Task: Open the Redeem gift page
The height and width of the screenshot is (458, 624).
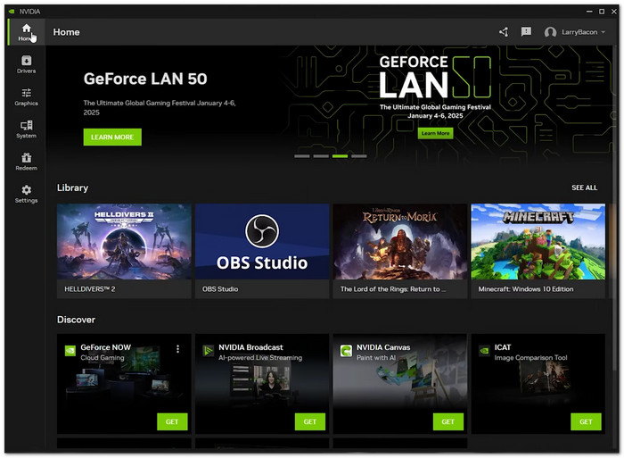Action: pyautogui.click(x=26, y=162)
